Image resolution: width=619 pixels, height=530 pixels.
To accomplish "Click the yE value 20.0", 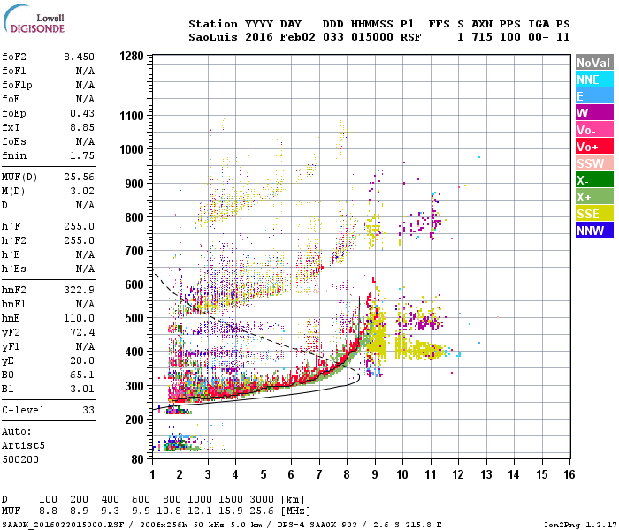I will [82, 360].
